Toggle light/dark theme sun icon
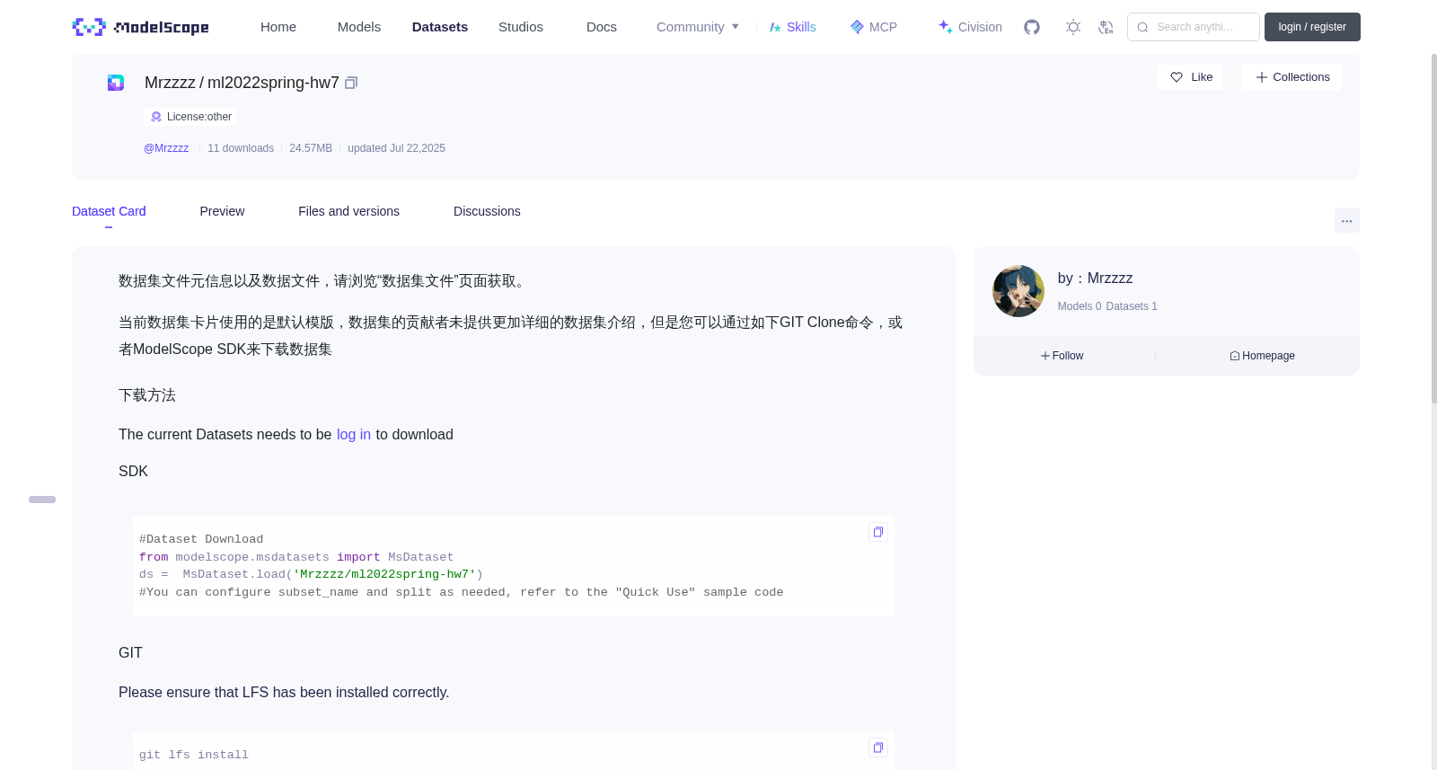The height and width of the screenshot is (770, 1437). pos(1073,27)
